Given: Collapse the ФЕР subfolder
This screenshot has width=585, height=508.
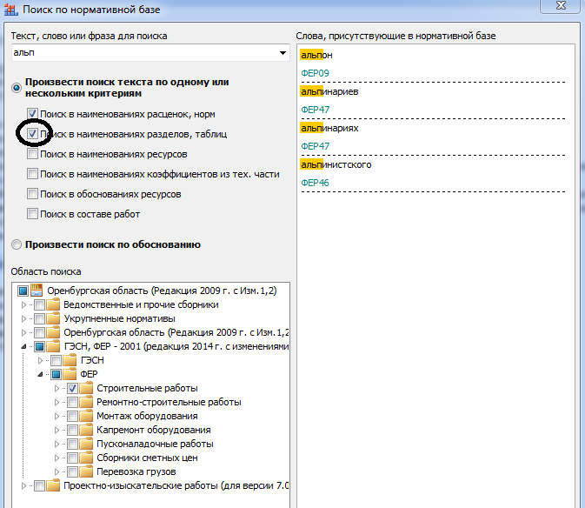Looking at the screenshot, I should point(40,374).
